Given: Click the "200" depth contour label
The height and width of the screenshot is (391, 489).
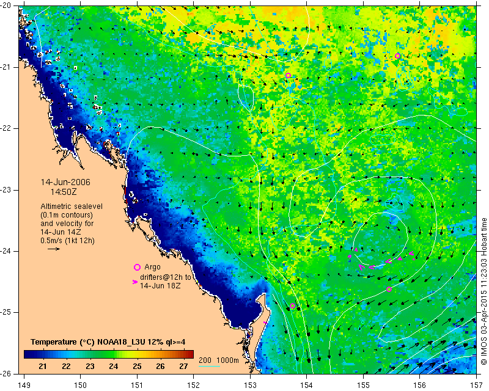Looking at the screenshot, I should [205, 360].
